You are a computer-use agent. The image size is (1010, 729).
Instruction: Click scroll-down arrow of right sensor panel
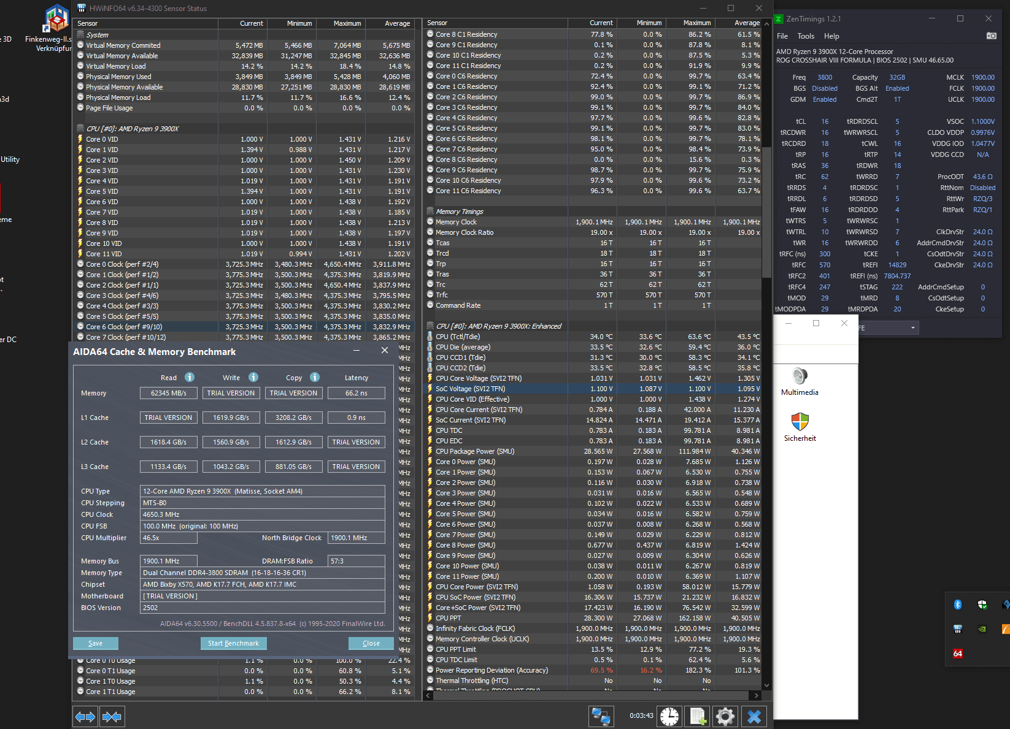pos(766,685)
